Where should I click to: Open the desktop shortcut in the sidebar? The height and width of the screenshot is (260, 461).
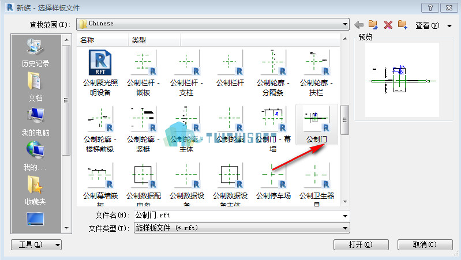[x=35, y=219]
